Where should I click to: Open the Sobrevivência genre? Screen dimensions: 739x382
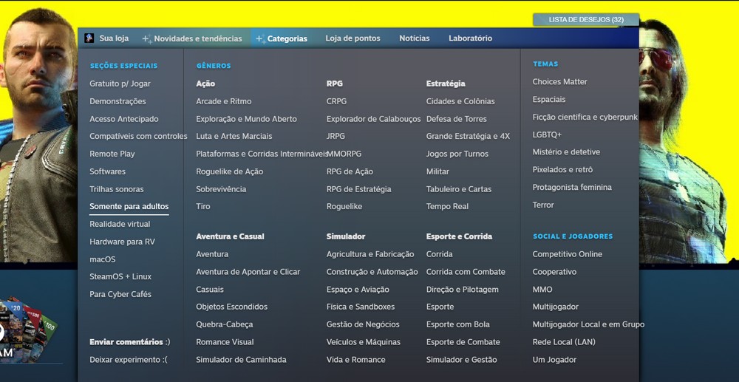[x=221, y=189]
